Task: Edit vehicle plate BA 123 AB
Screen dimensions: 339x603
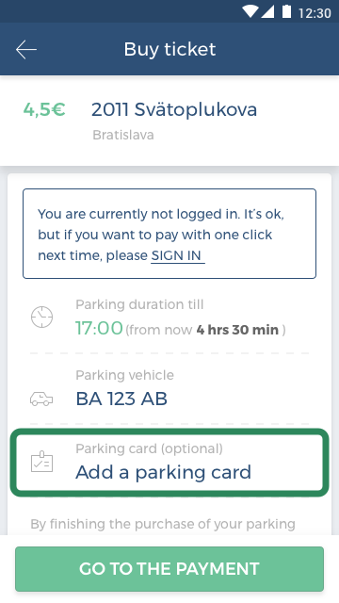Action: coord(121,399)
